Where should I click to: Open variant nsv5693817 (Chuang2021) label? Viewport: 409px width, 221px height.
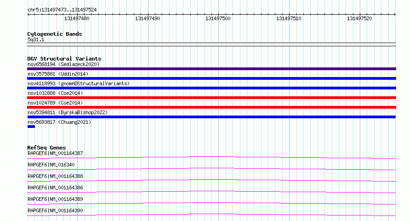coord(59,122)
